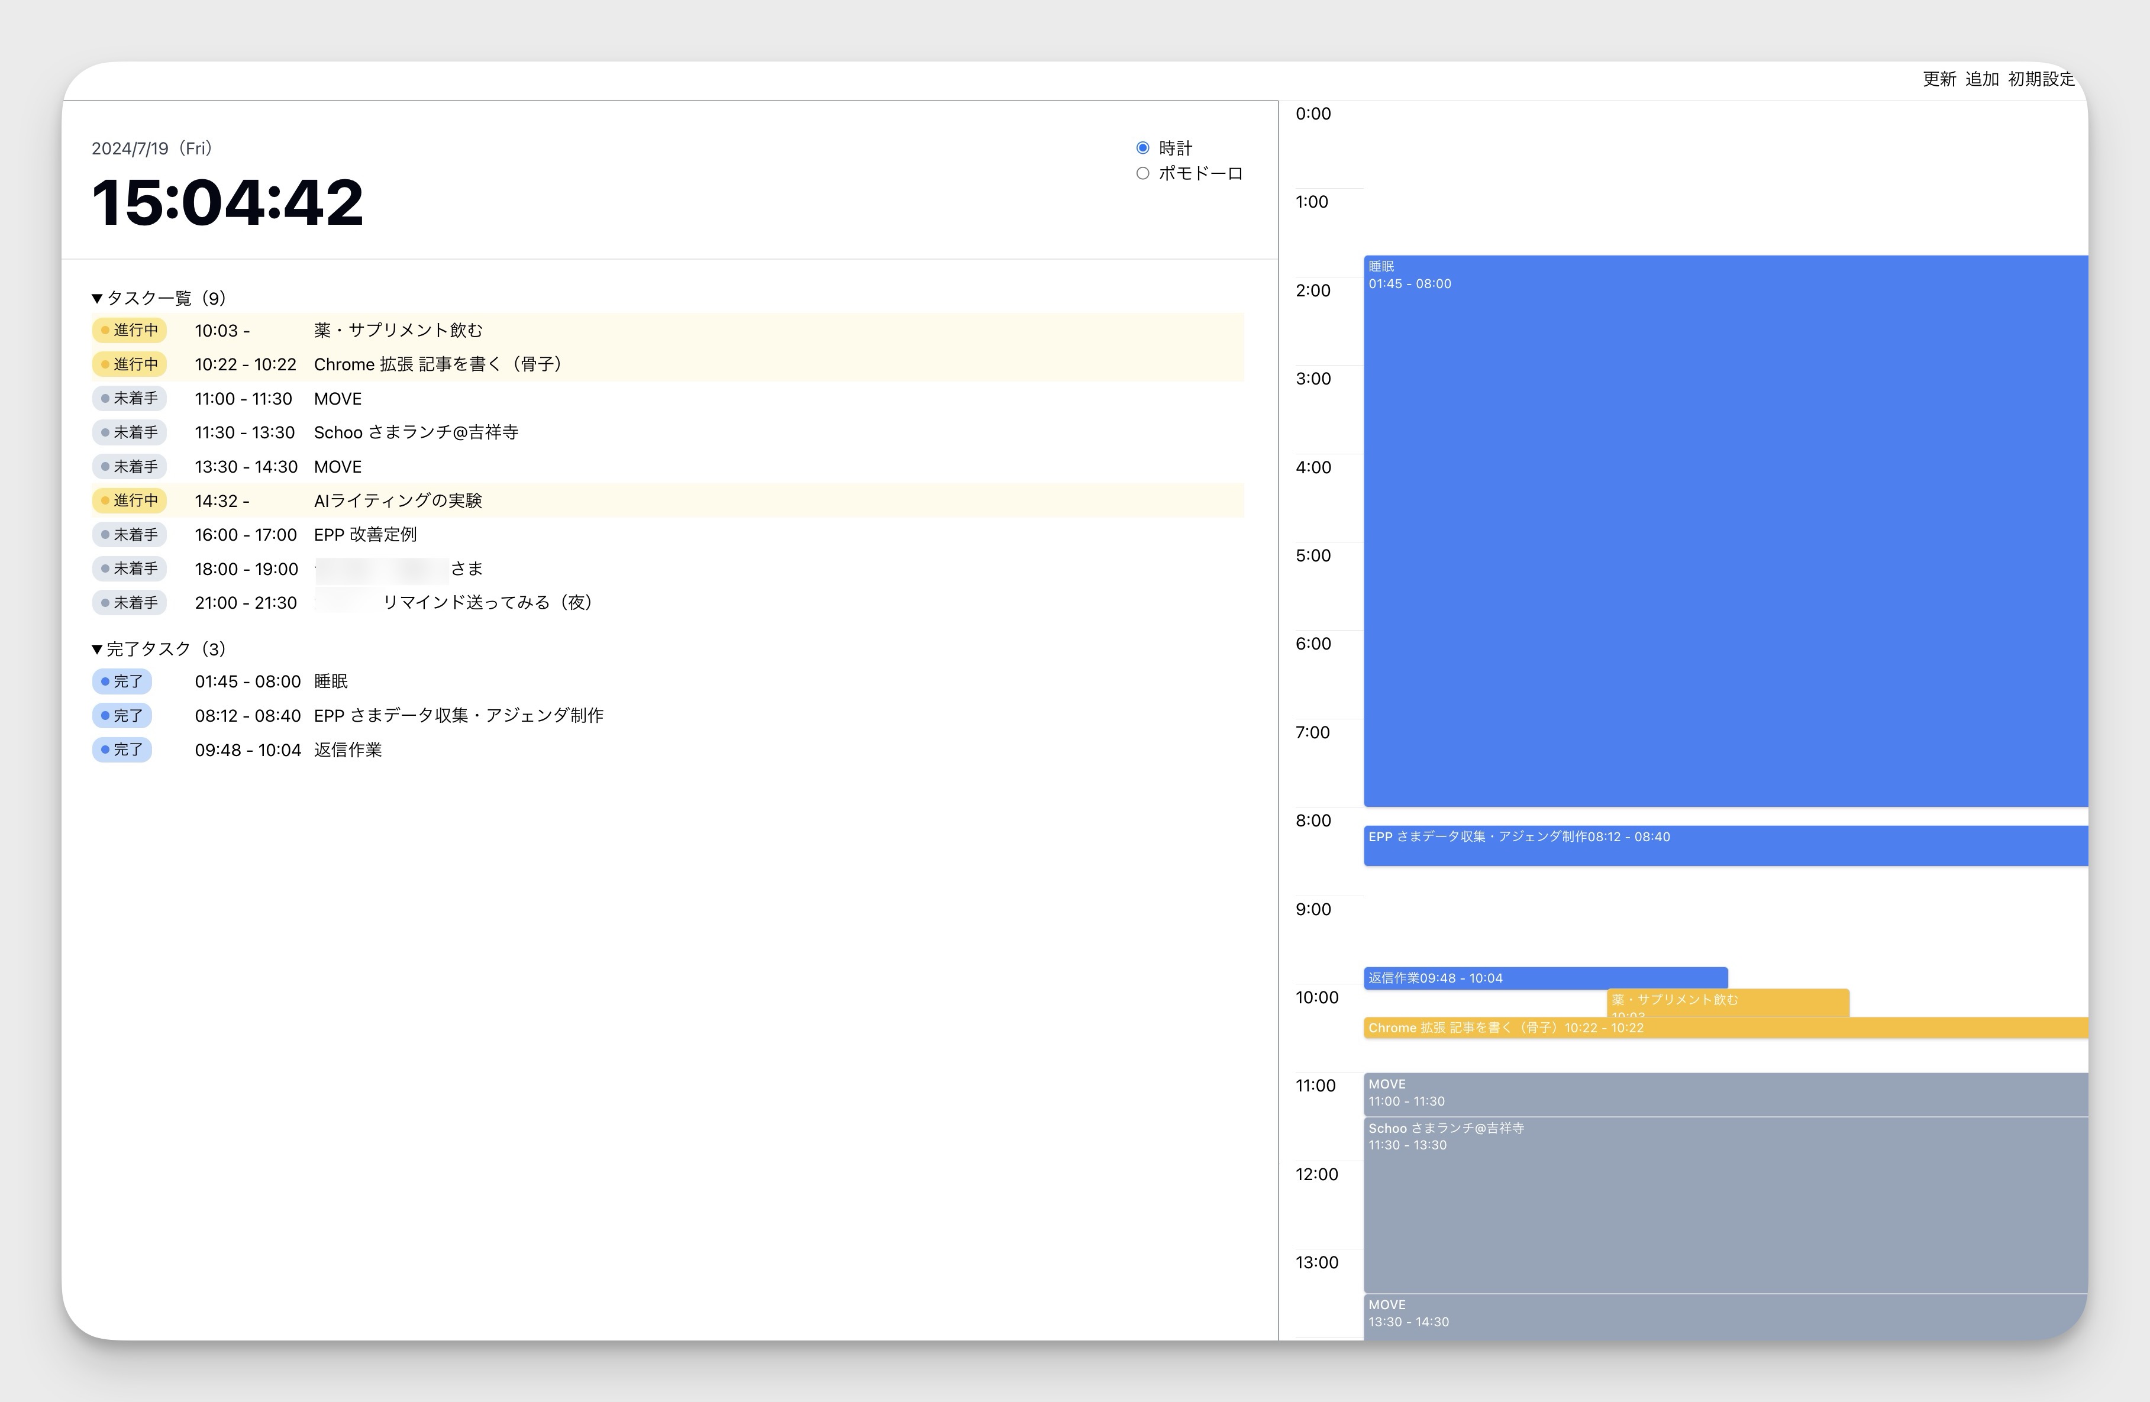Click the task text リマインド送ってみる（夜）
Image resolution: width=2150 pixels, height=1402 pixels.
tap(488, 603)
